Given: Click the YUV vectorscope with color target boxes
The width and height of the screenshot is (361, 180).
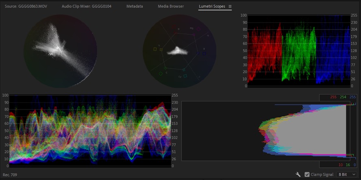Looking at the screenshot, I should tap(178, 51).
